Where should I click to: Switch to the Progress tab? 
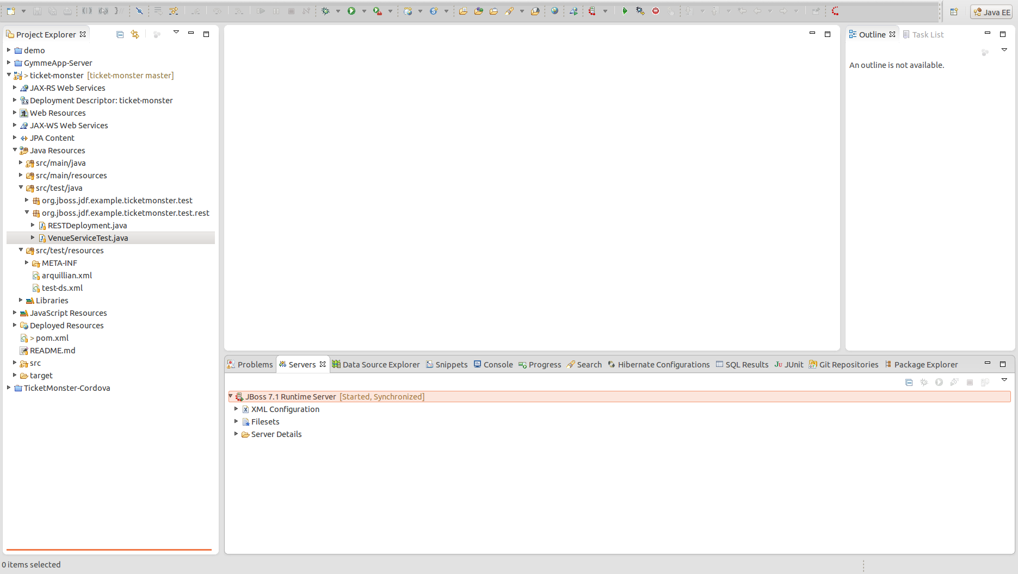540,365
